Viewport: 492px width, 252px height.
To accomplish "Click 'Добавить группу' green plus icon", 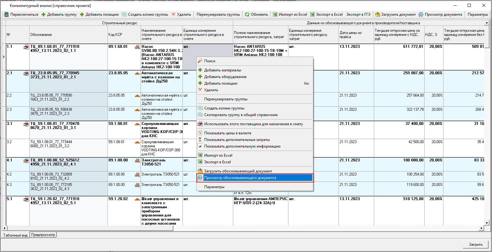I will (43, 14).
